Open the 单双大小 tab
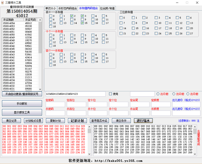The image size is (202, 164). point(51,8)
